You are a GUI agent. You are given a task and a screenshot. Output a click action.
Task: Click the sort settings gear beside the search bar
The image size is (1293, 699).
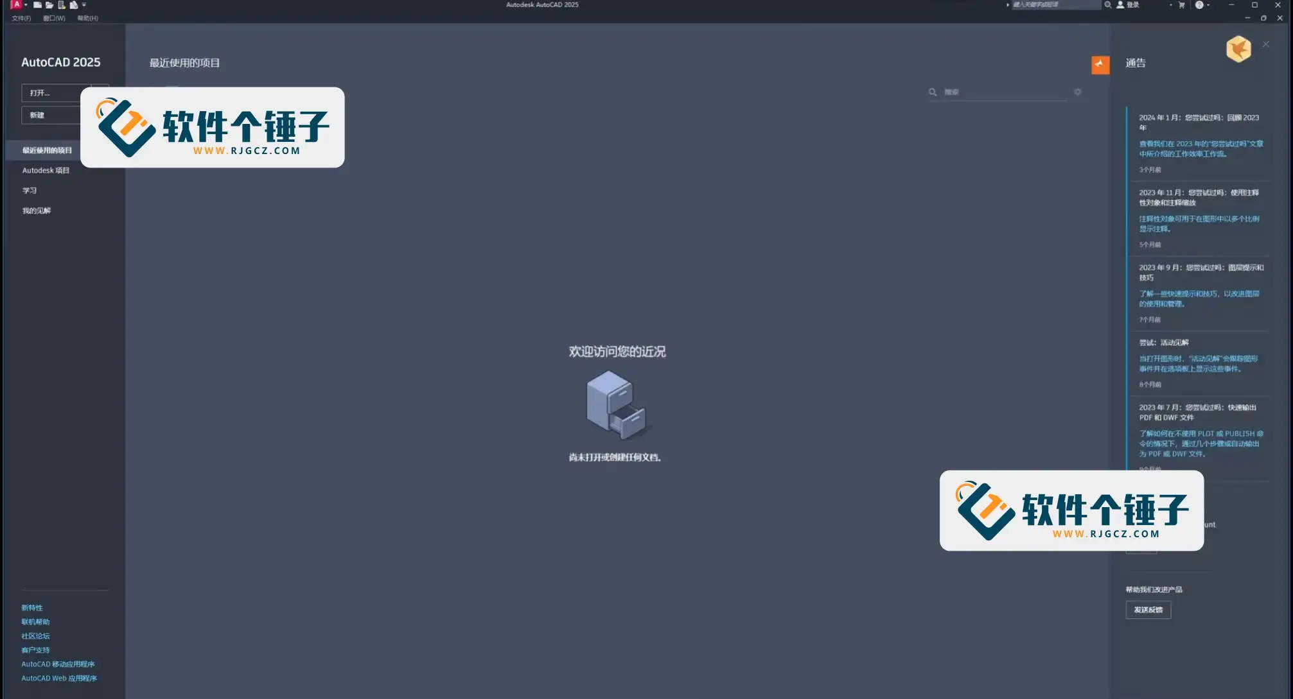[x=1078, y=92]
